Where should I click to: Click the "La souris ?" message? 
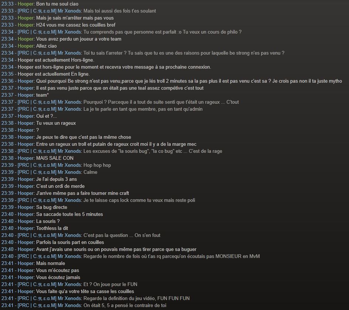(x=48, y=221)
